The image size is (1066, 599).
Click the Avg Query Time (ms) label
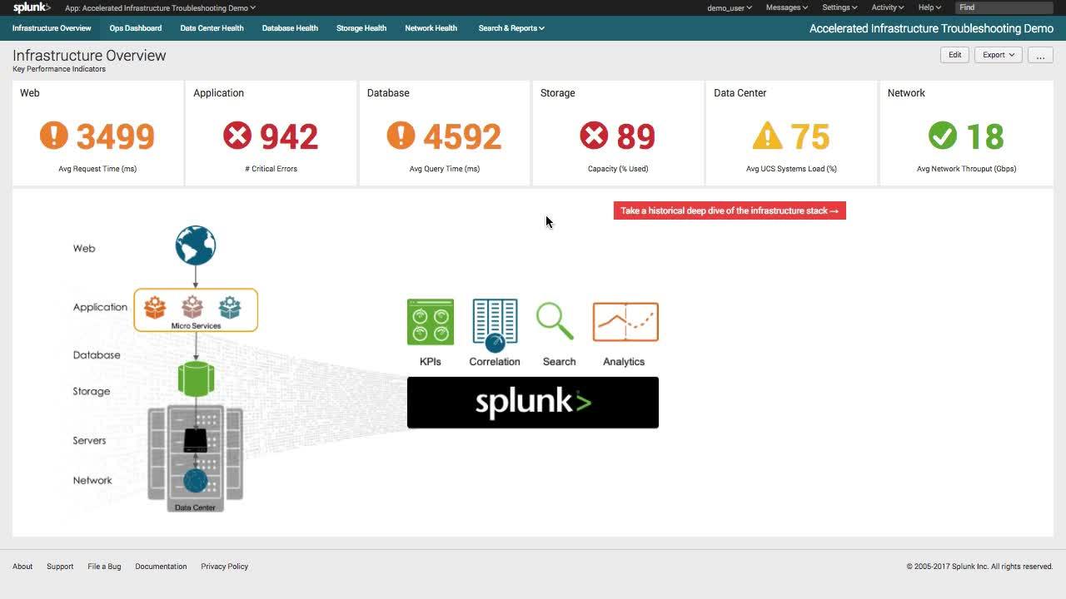(x=445, y=169)
